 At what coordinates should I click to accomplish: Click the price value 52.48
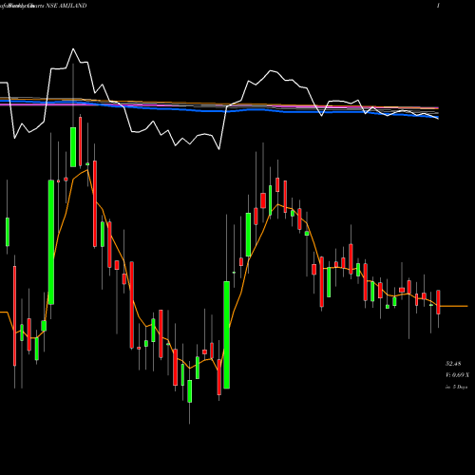coord(453,364)
